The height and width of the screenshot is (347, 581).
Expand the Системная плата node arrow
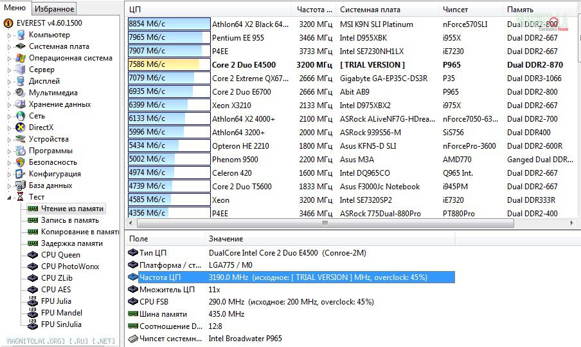coord(9,47)
